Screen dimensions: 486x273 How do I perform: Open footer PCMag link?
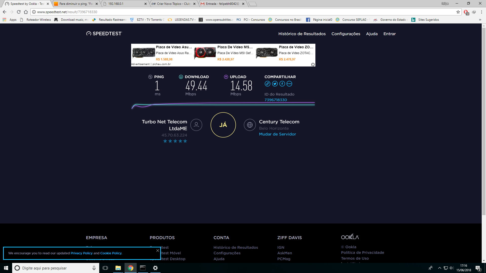[x=284, y=259]
